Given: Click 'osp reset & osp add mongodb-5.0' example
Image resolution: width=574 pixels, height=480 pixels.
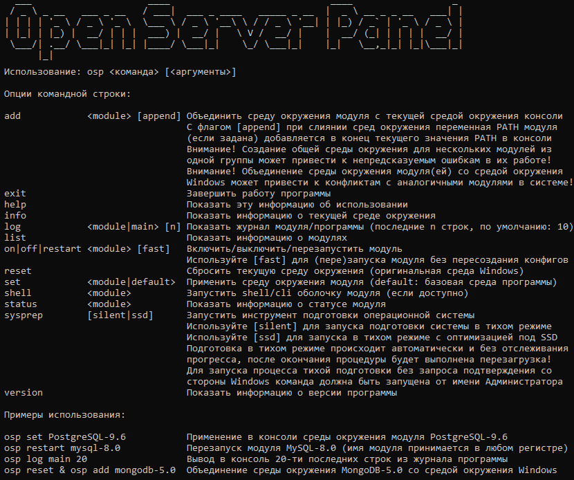Looking at the screenshot, I should click(x=90, y=470).
